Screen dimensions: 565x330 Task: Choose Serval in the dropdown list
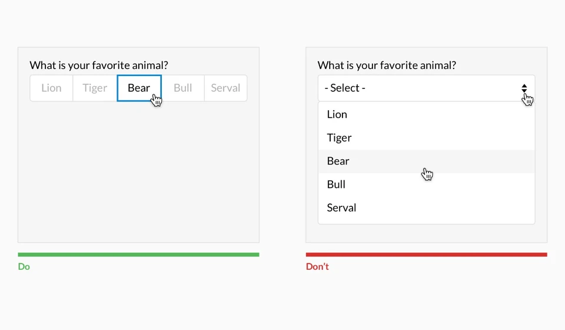[341, 207]
